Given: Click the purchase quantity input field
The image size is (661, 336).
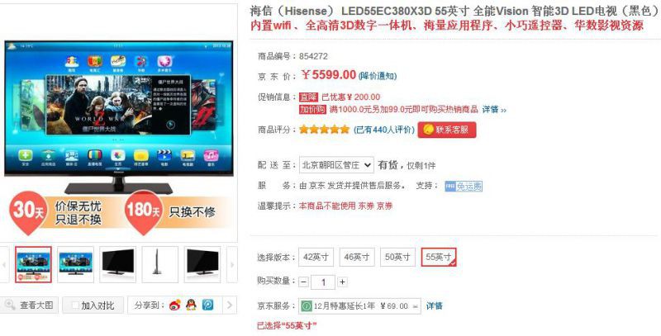Looking at the screenshot, I should coord(323,282).
